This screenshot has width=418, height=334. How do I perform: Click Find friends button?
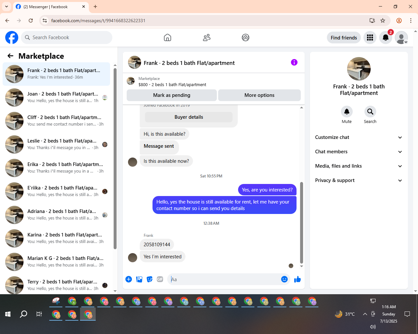tap(344, 38)
